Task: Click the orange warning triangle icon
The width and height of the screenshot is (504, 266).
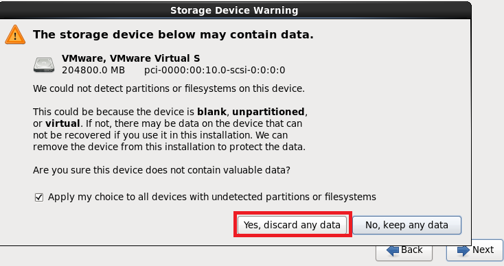Action: 15,35
